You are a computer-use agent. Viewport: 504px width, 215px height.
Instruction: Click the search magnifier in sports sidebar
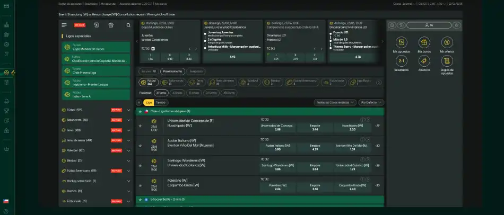128,25
